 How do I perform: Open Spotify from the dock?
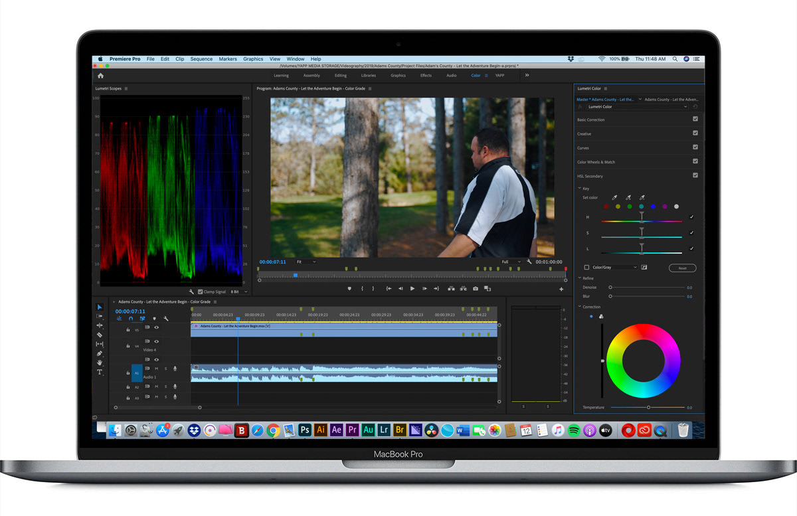[x=574, y=430]
